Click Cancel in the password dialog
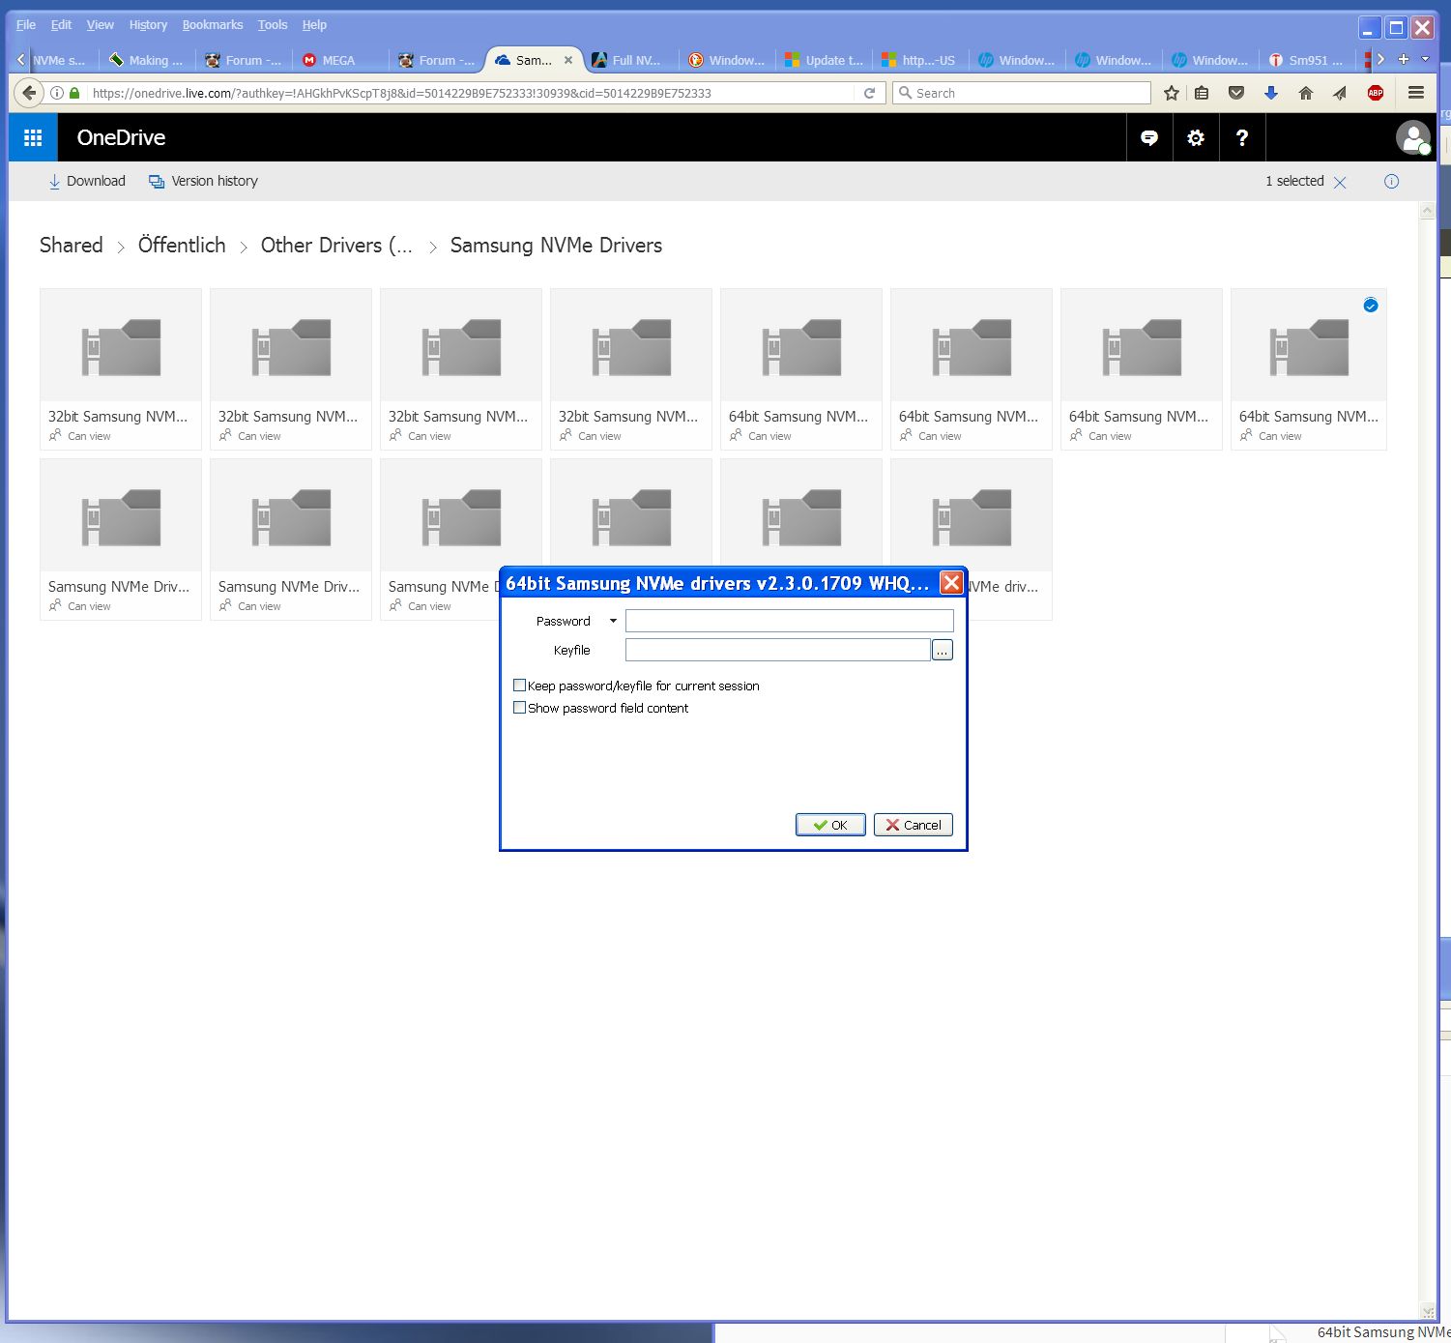This screenshot has width=1451, height=1343. (x=914, y=825)
